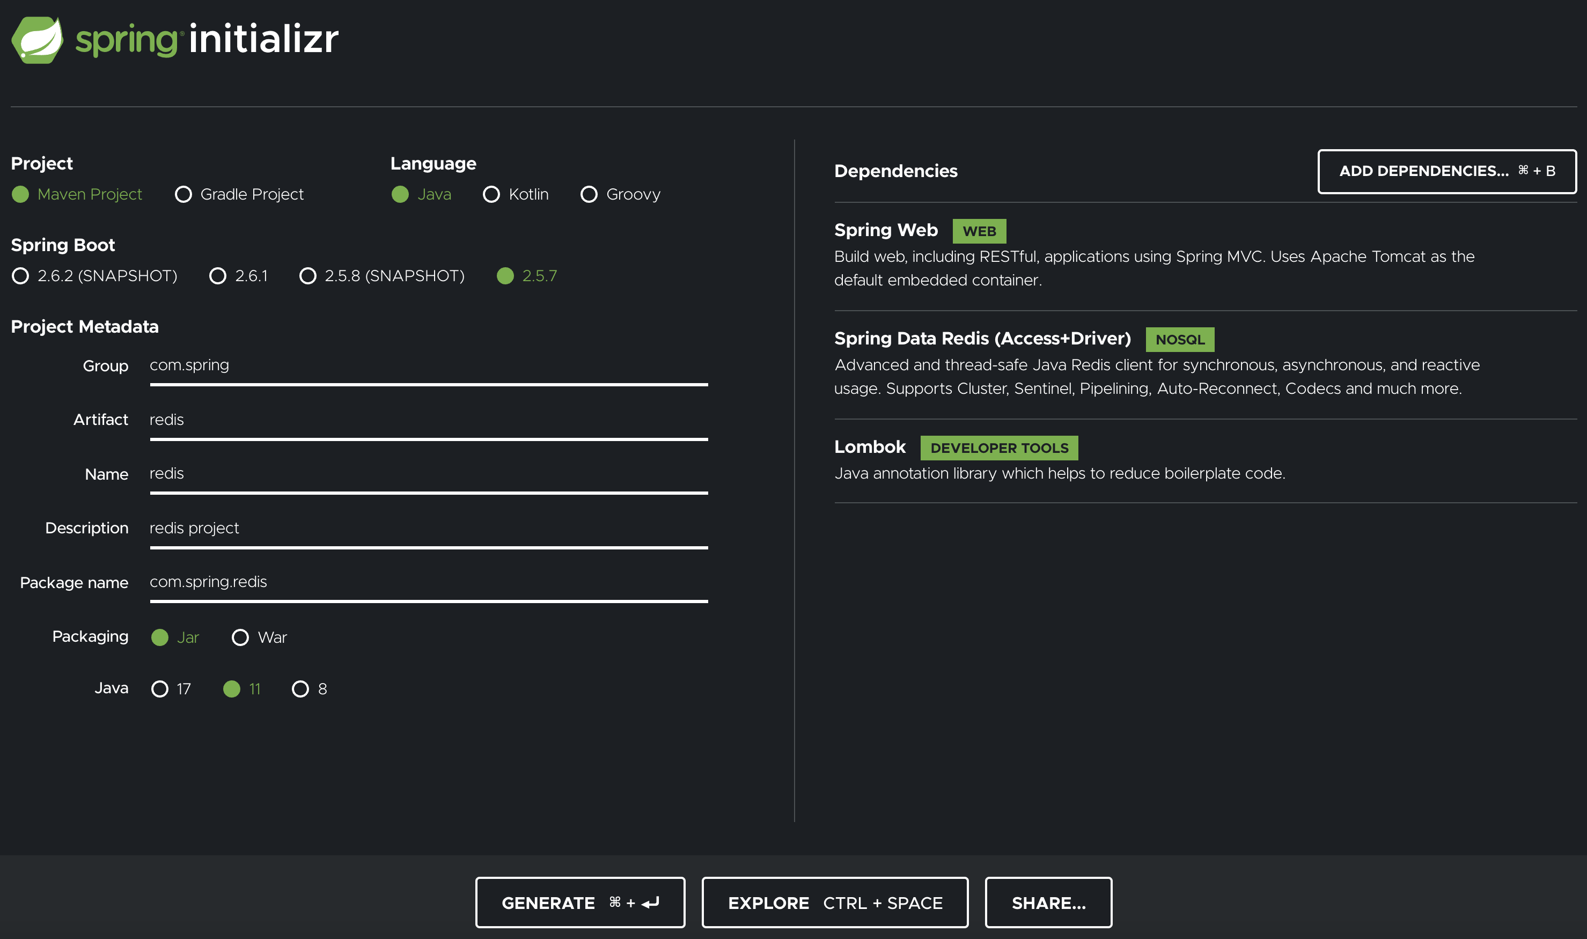Screen dimensions: 1587x939
Task: Edit the Description field
Action: (x=428, y=529)
